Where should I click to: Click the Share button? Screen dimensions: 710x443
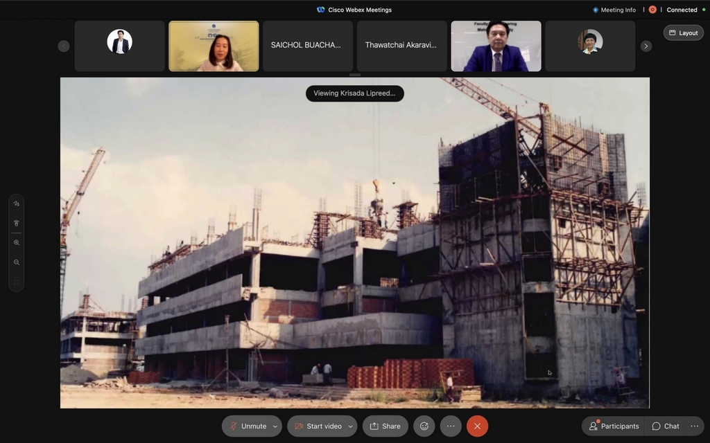(385, 426)
